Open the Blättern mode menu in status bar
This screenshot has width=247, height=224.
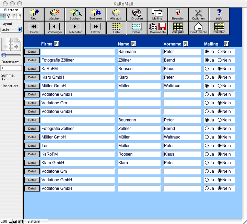pos(34,221)
